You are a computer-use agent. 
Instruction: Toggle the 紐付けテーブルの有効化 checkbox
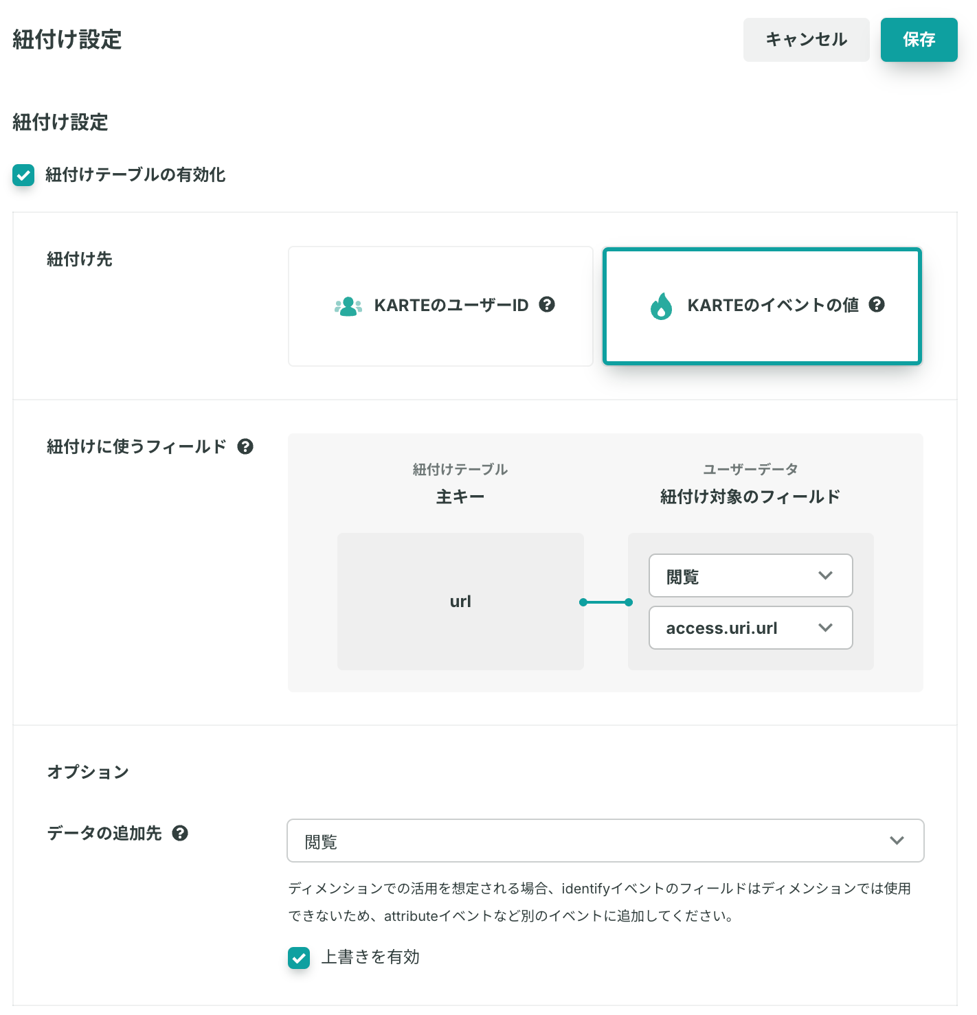23,175
